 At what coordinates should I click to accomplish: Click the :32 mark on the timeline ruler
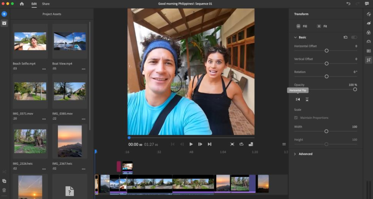point(159,152)
